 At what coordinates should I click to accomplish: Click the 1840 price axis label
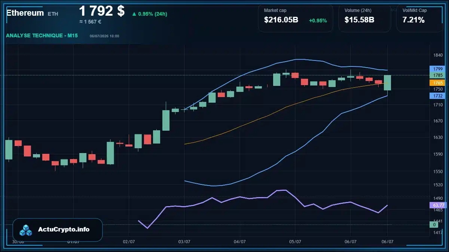(438, 55)
